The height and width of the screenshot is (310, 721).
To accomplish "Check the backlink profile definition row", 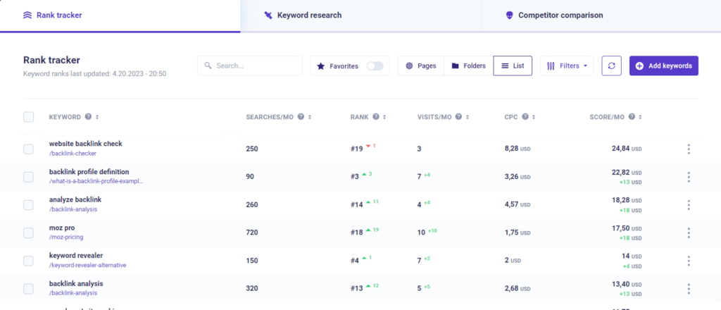I will [x=28, y=177].
